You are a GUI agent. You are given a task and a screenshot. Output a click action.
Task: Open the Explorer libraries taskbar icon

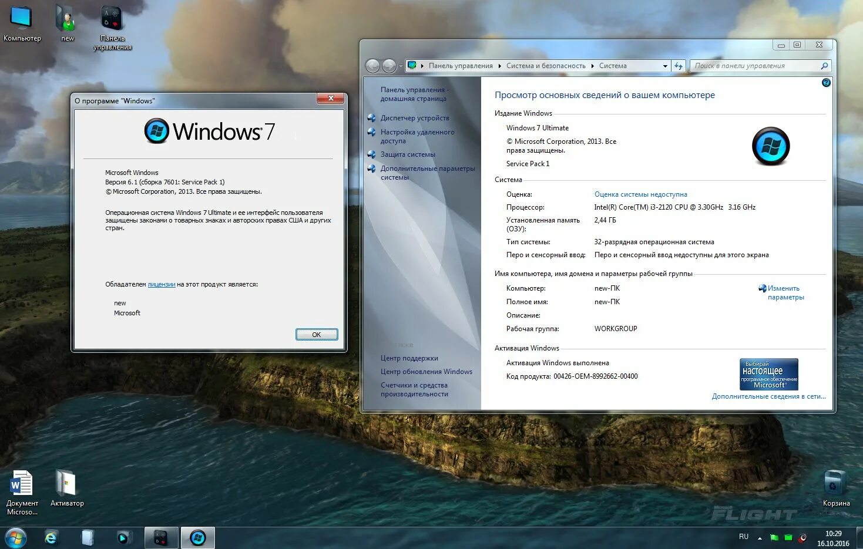pos(88,537)
